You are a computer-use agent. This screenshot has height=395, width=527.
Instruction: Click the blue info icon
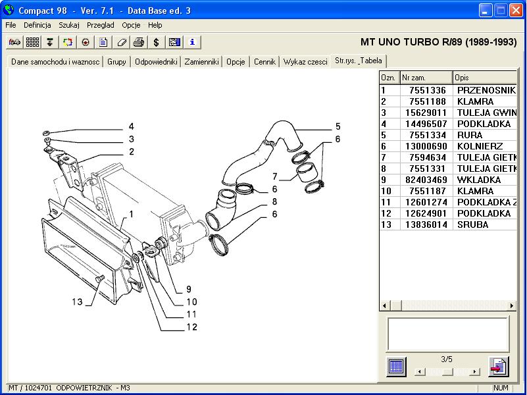192,42
